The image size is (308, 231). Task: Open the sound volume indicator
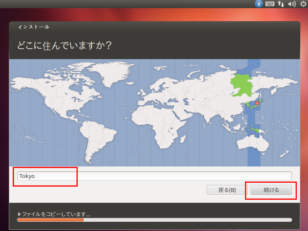(292, 4)
